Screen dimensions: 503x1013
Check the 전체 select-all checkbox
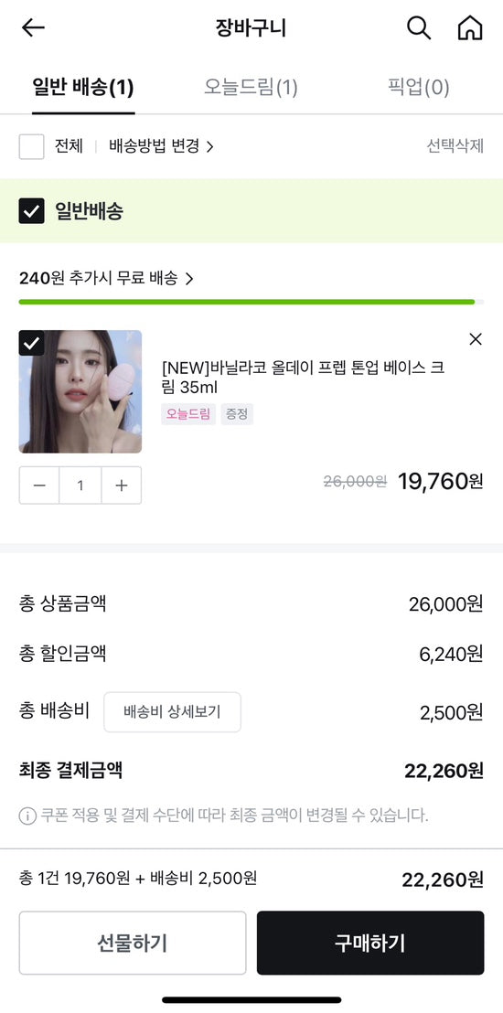click(32, 146)
